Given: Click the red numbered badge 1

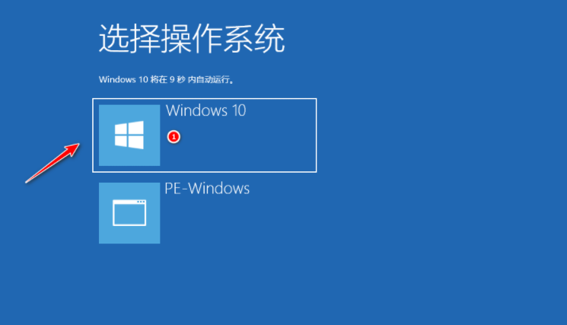Looking at the screenshot, I should 174,137.
